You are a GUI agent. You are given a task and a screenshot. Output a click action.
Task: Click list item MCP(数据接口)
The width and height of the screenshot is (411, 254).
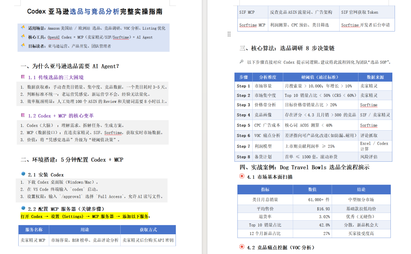click(92, 133)
